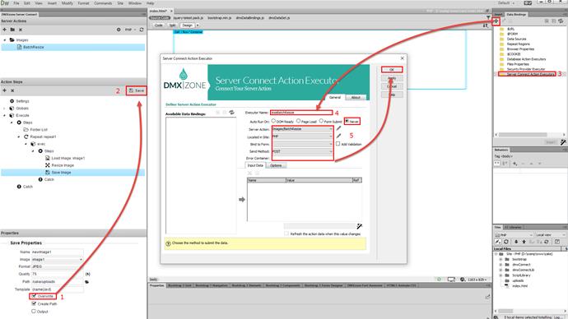This screenshot has width=568, height=319.
Task: Click the Save button in Action Steps
Action: [x=137, y=90]
